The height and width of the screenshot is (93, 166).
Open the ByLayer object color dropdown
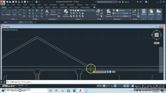[130, 10]
